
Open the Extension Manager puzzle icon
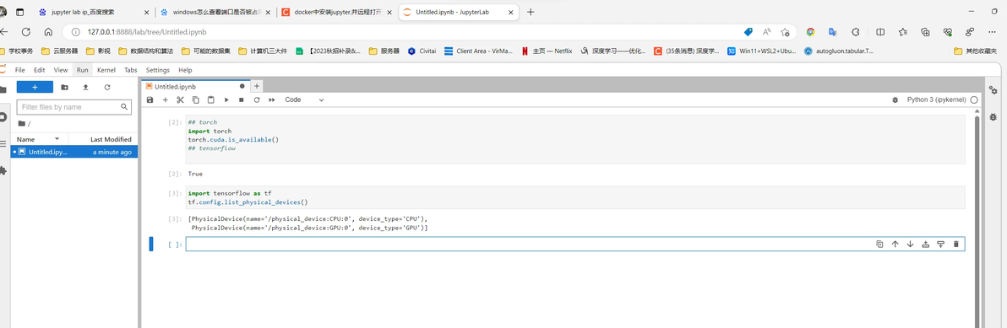coord(3,170)
